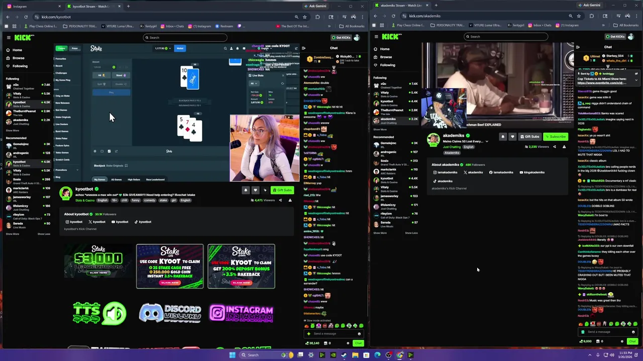Click Stake.com 200% deposit bonus banner
The width and height of the screenshot is (643, 361).
tap(241, 266)
